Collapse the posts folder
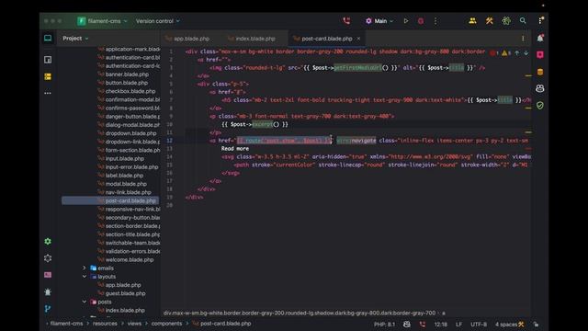 (x=84, y=302)
